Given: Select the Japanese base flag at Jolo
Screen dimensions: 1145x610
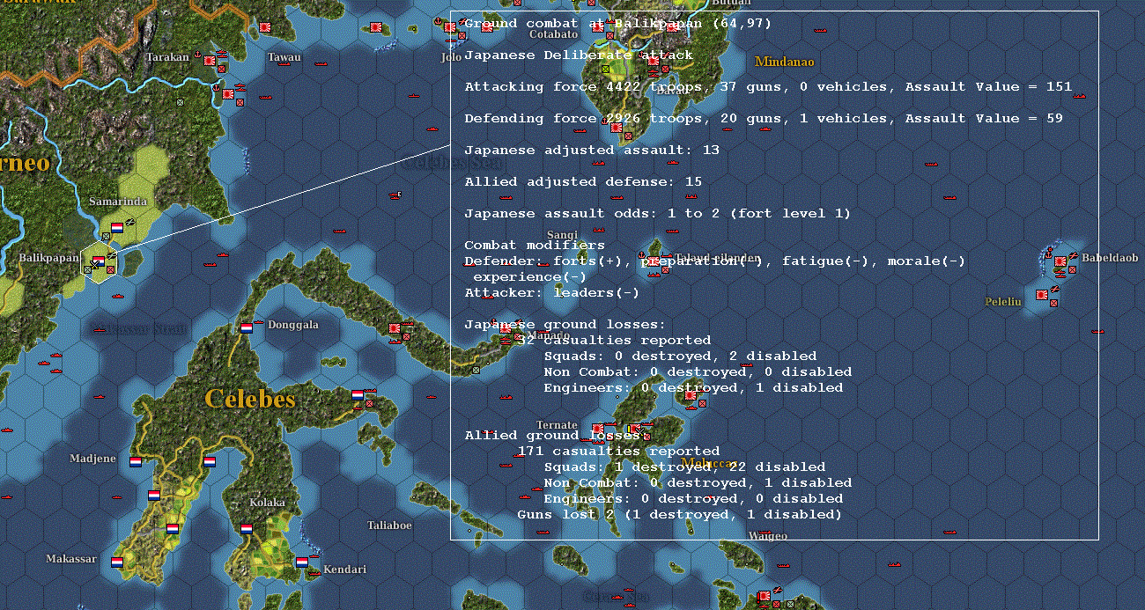Looking at the screenshot, I should pos(451,27).
